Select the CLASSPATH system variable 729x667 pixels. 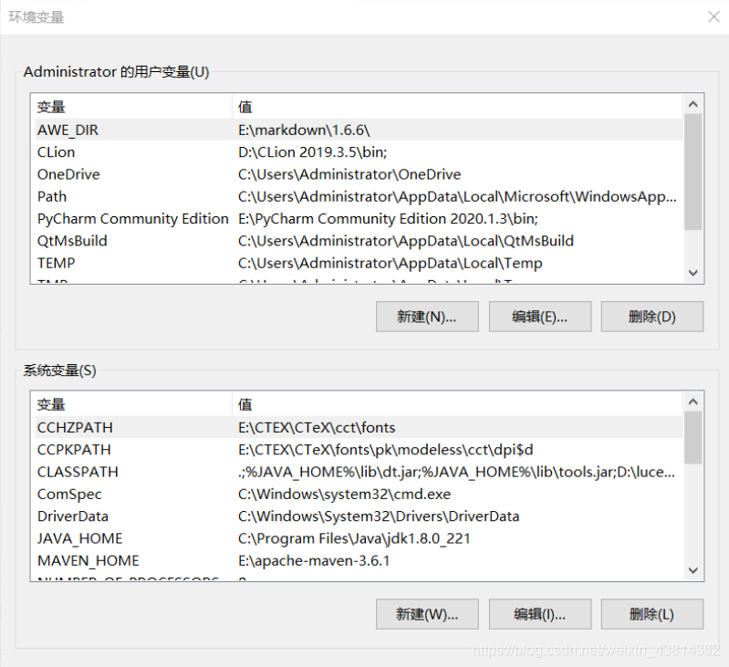[x=359, y=472]
